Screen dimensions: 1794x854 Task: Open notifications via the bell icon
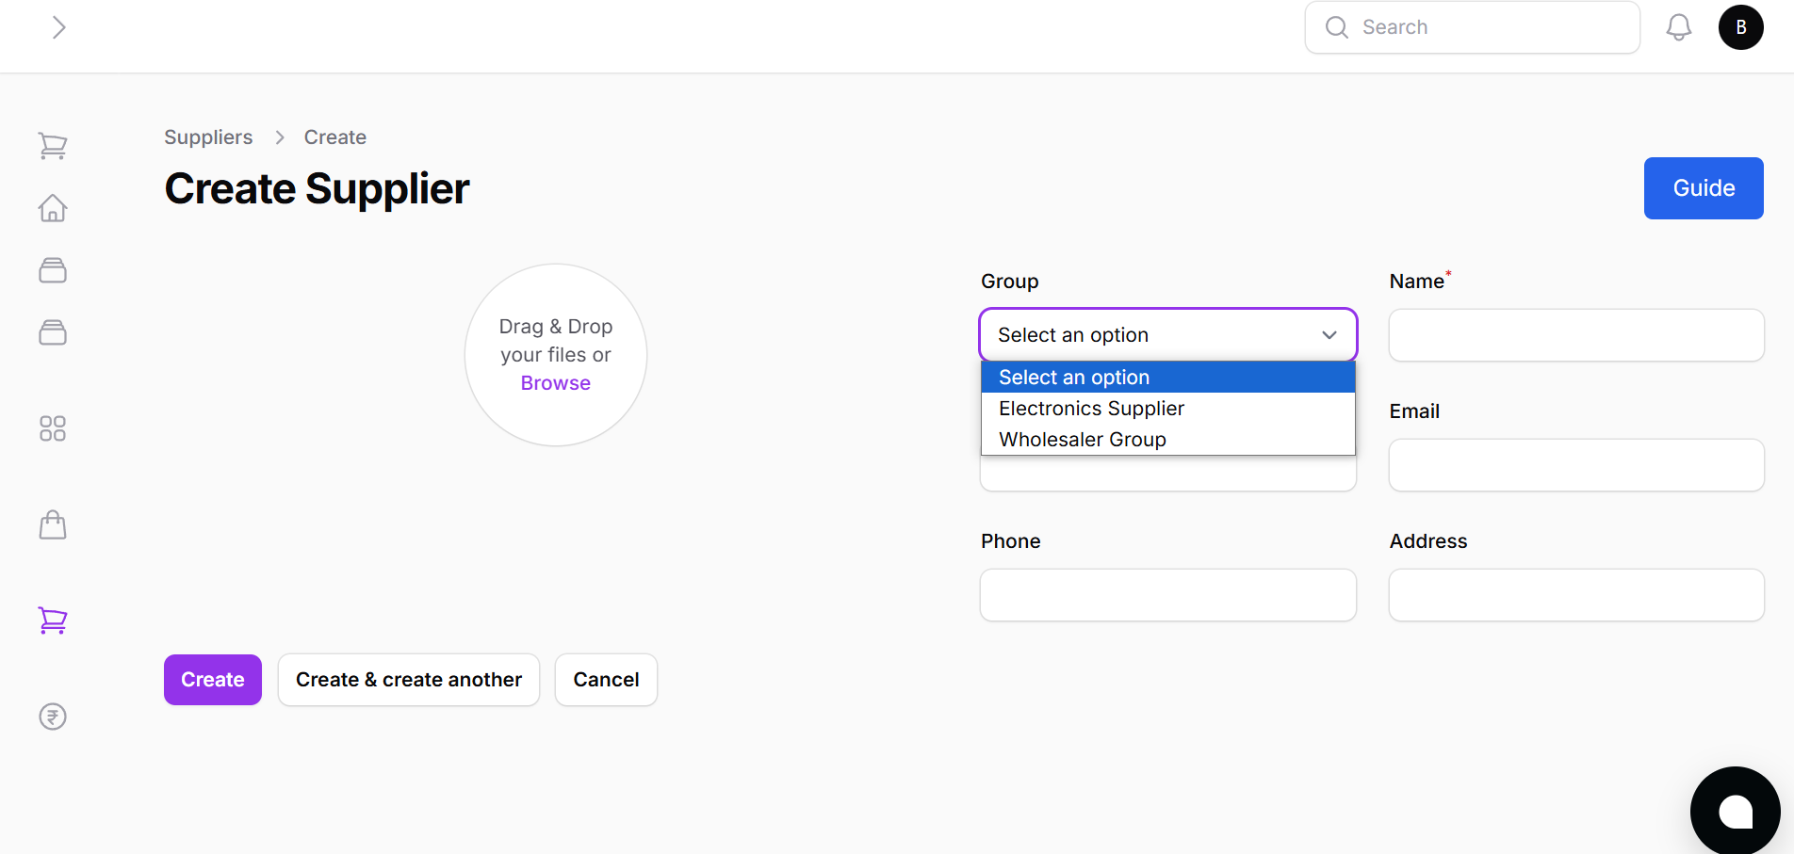1678,27
